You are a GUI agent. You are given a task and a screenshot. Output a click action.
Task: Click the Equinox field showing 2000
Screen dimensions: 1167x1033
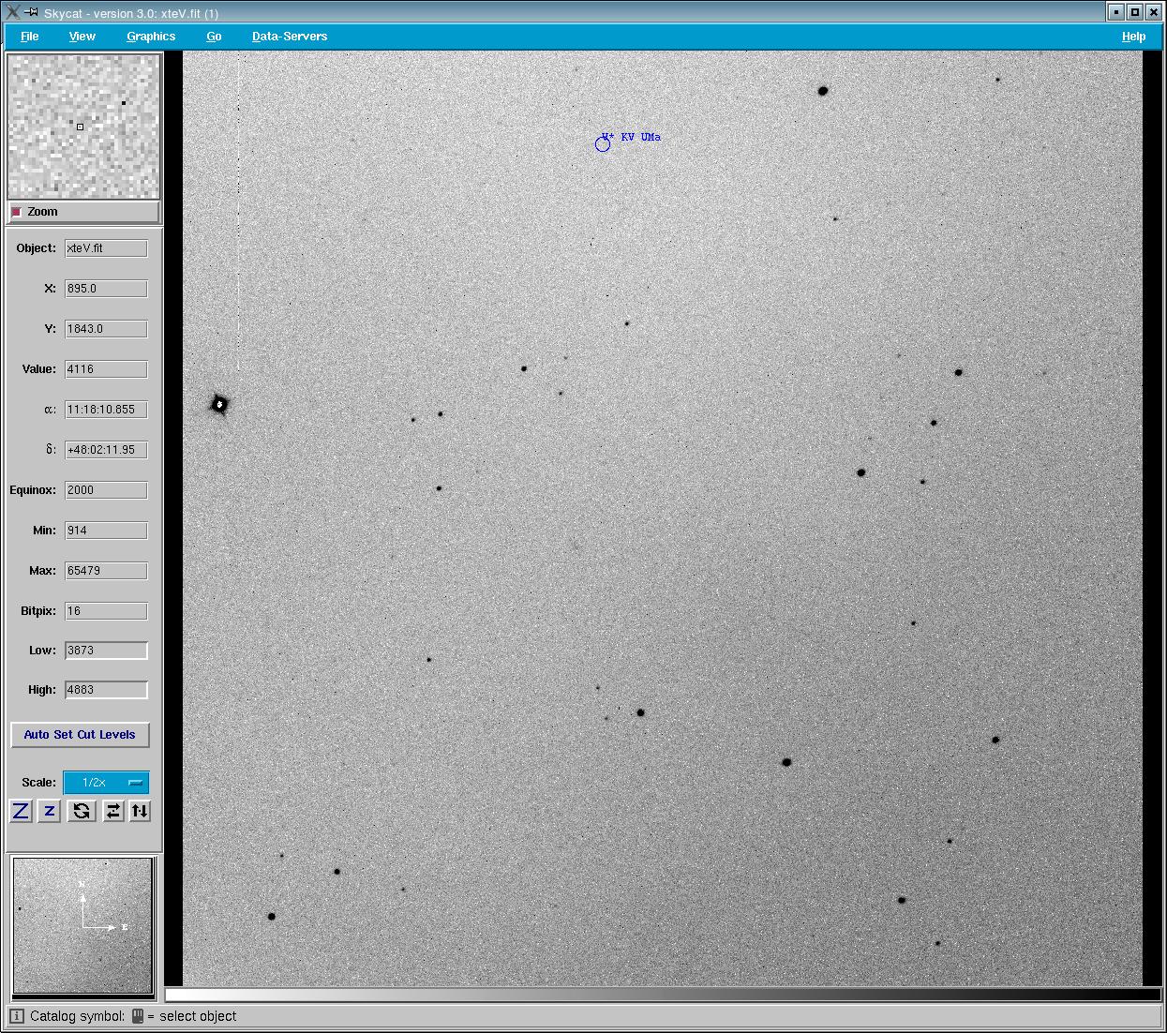click(x=106, y=490)
